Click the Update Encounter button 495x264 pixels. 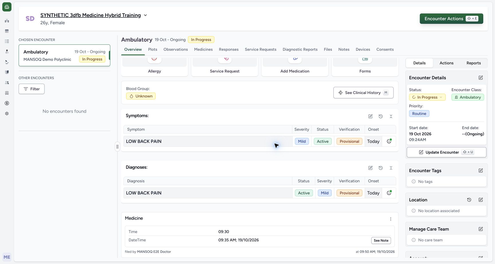tap(446, 152)
